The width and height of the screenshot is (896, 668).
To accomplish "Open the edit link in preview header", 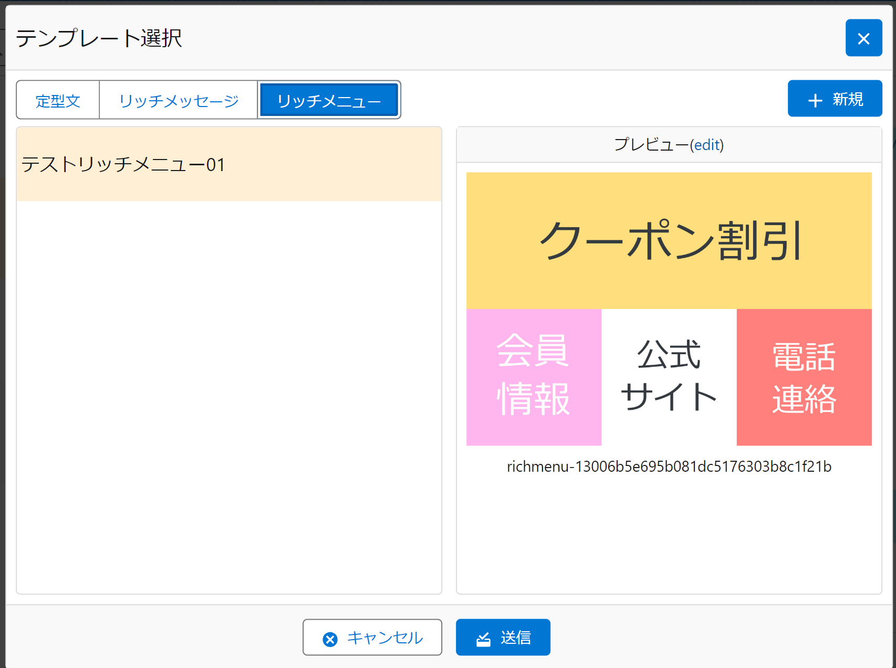I will tap(707, 145).
